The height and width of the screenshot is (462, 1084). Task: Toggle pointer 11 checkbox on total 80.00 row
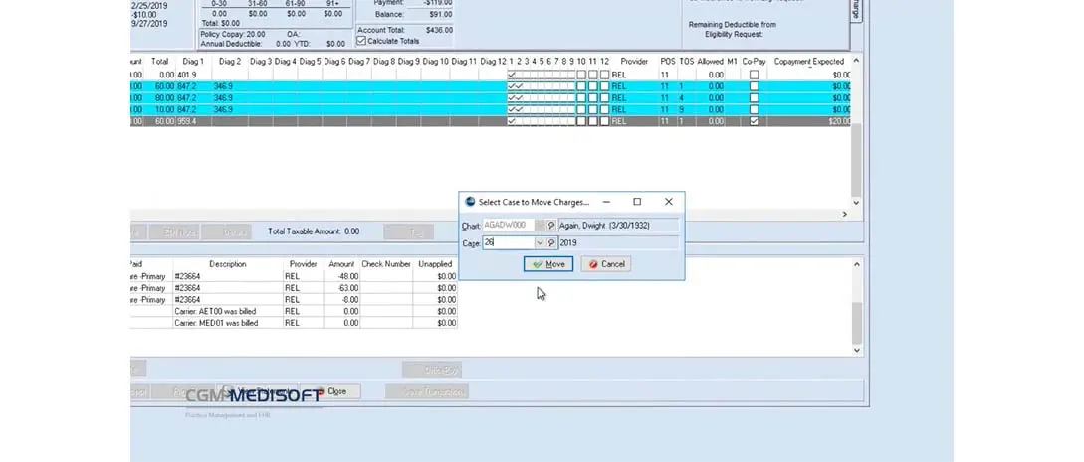(593, 98)
